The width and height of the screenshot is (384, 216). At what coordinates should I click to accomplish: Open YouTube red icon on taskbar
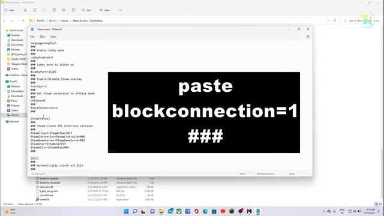point(223,211)
